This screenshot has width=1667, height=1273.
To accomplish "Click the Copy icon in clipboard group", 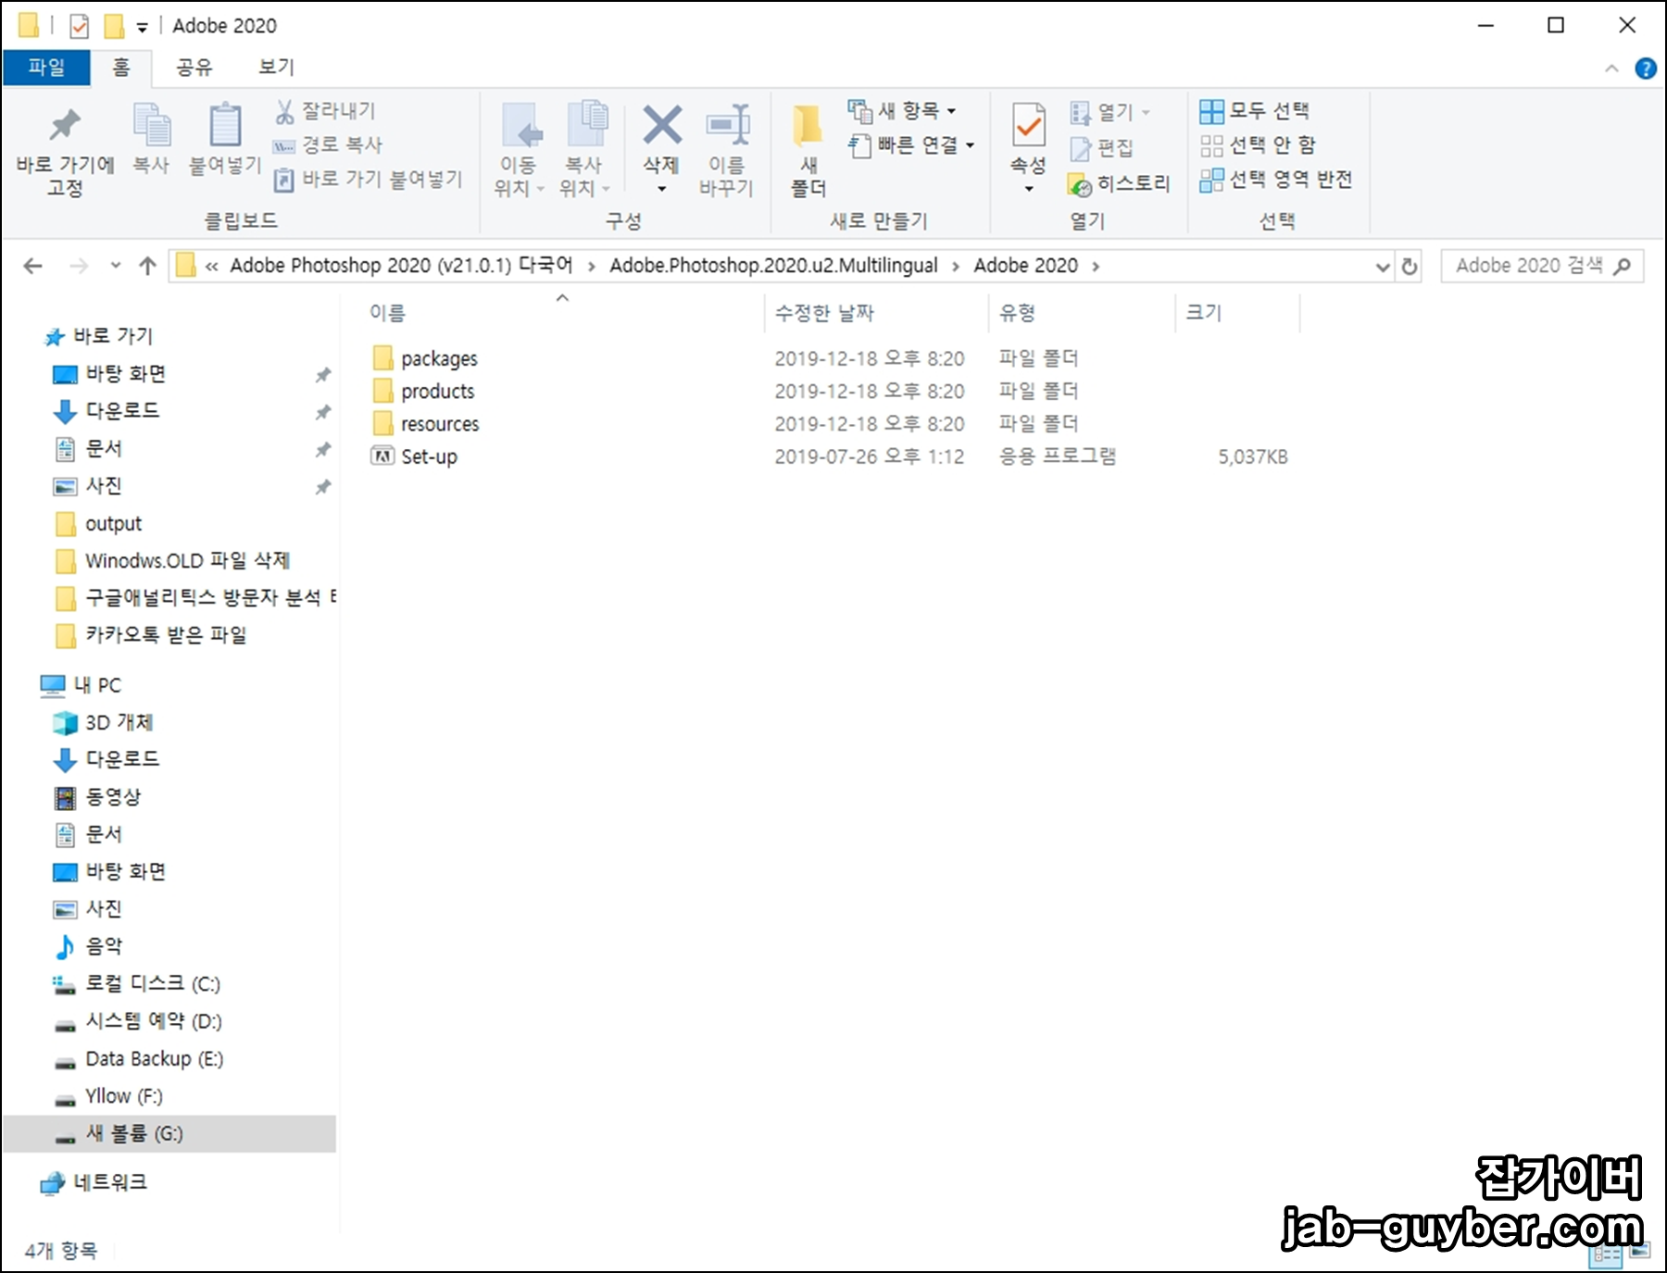I will (x=151, y=126).
